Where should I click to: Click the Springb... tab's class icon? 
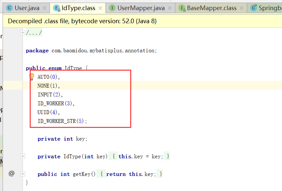(x=254, y=8)
